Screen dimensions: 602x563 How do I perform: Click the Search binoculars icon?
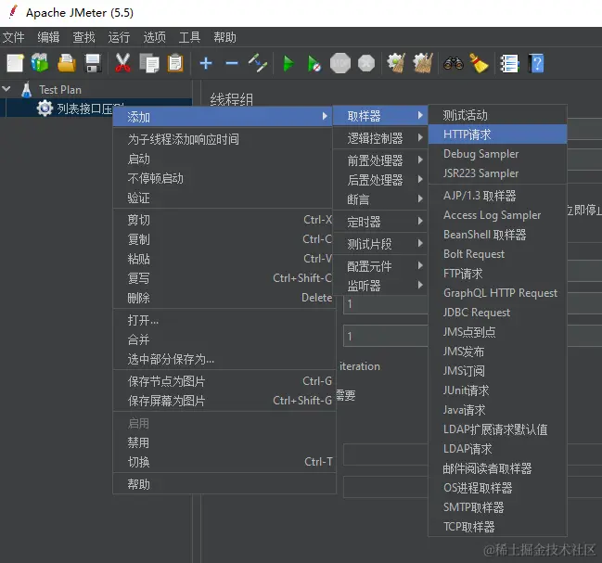click(x=453, y=63)
